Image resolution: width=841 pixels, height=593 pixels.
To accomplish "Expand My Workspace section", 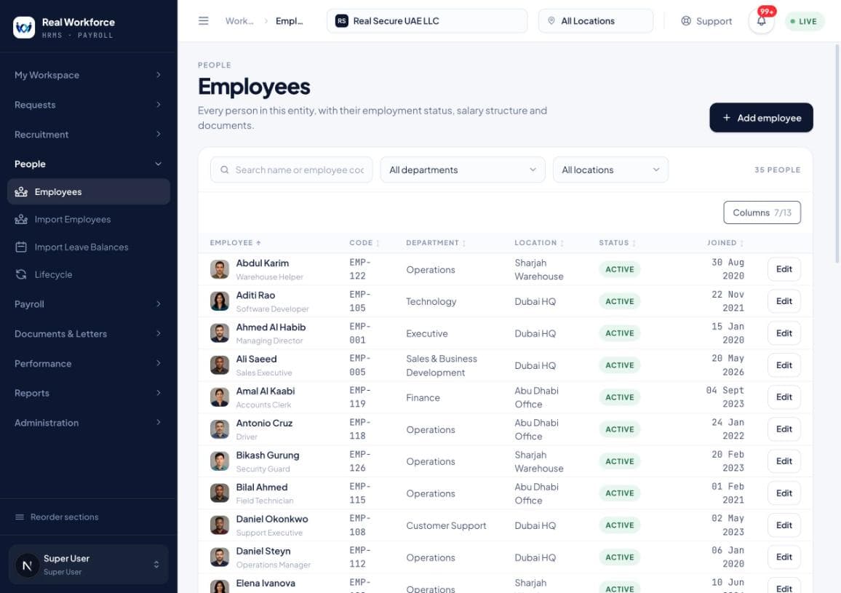I will coord(89,75).
